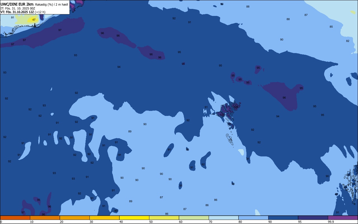Screen dimensions: 358x224
Task: Select the legend scale label 60
Action: click(181, 222)
